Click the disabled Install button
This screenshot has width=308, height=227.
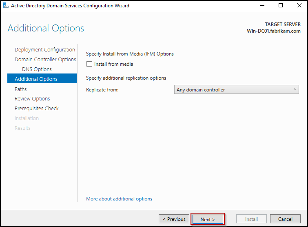251,219
